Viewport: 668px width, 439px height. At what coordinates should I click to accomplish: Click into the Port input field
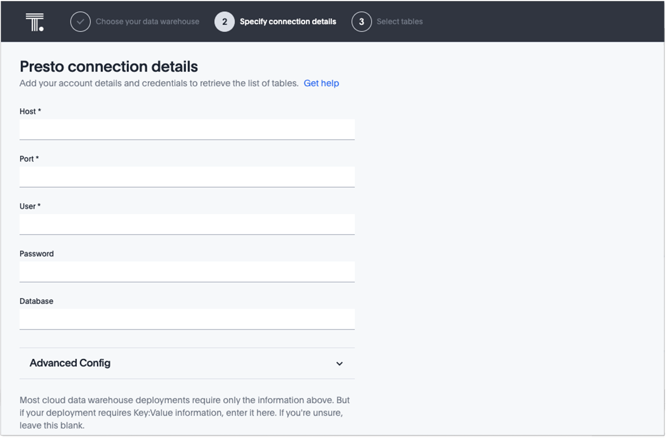pyautogui.click(x=187, y=177)
